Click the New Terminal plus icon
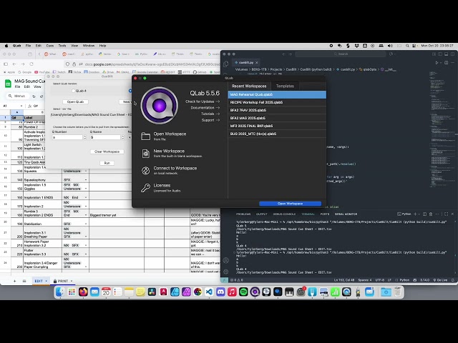The image size is (458, 343). click(415, 214)
